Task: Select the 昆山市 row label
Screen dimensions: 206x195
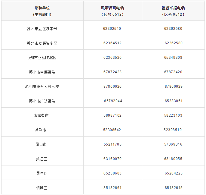Action: click(x=41, y=145)
